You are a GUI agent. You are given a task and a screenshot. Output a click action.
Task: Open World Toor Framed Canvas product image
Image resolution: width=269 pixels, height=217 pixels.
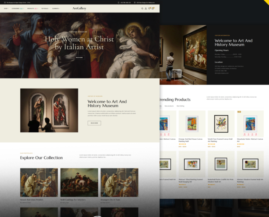[x=221, y=124]
